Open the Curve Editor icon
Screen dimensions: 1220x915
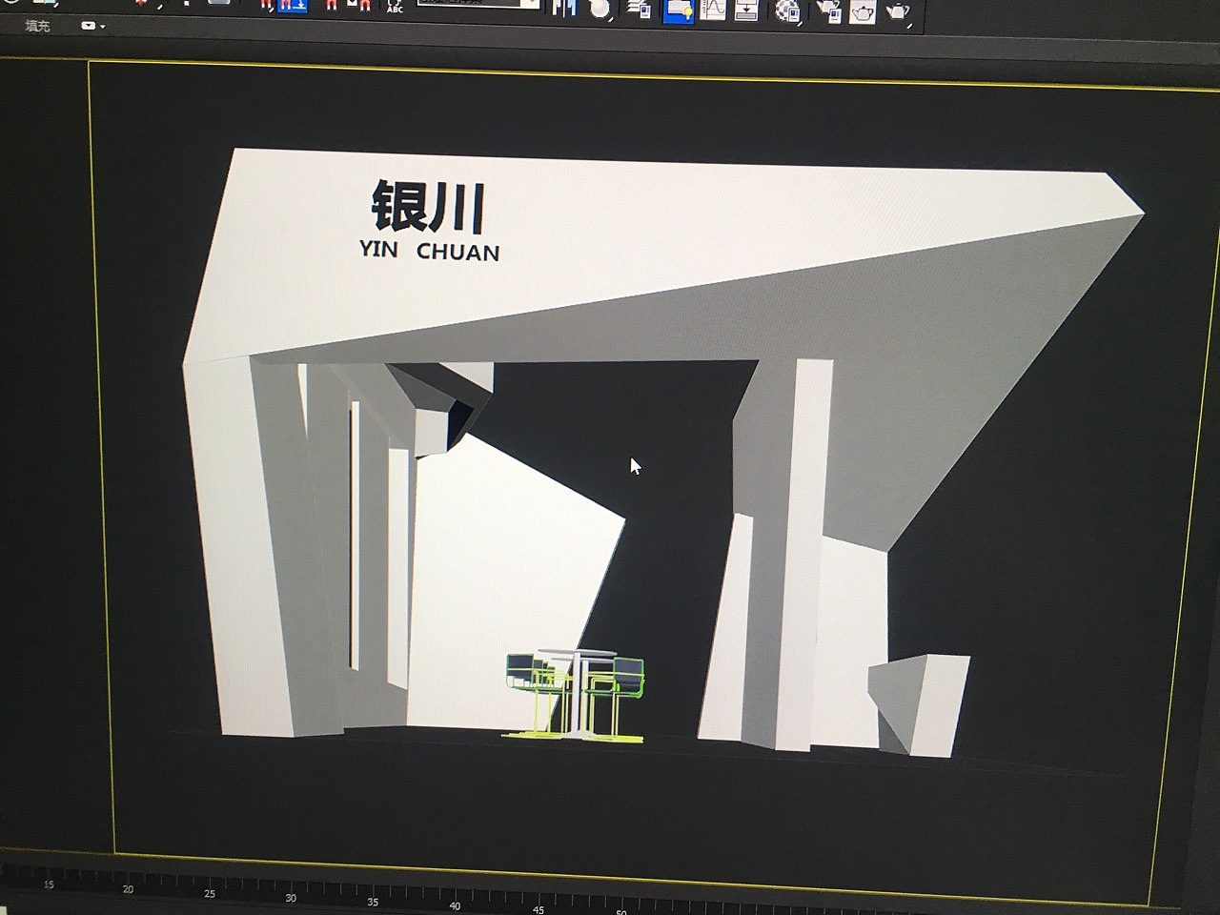713,10
